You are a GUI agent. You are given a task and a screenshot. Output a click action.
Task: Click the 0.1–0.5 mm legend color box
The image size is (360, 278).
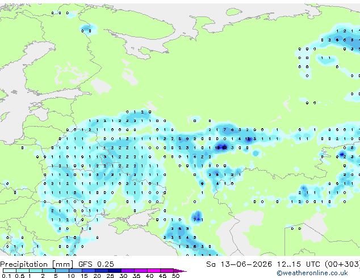[10, 271]
